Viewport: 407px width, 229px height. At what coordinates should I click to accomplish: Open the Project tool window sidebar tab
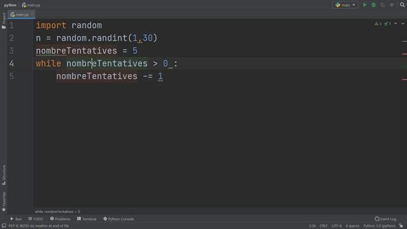tap(4, 20)
